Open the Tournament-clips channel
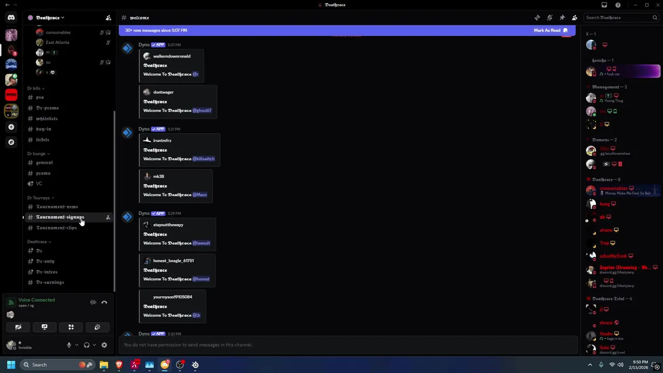The width and height of the screenshot is (663, 373). (68, 228)
